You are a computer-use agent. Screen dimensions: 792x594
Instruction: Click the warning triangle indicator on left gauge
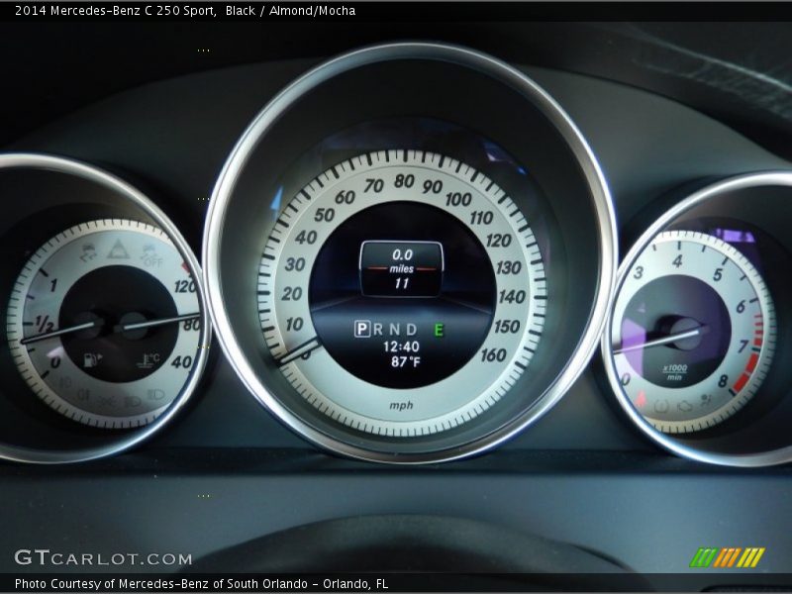point(118,249)
